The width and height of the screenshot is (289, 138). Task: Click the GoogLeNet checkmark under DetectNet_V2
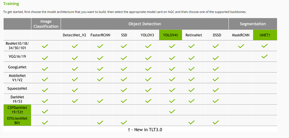click(x=75, y=68)
